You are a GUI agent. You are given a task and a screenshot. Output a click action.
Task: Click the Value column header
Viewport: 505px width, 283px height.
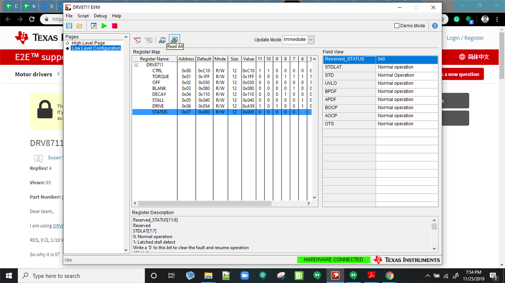[x=248, y=59]
